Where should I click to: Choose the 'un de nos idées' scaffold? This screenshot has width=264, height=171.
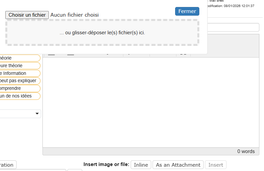(x=19, y=96)
